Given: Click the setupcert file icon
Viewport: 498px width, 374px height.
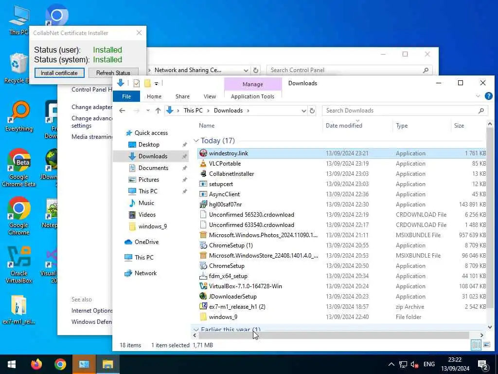Looking at the screenshot, I should [x=203, y=184].
